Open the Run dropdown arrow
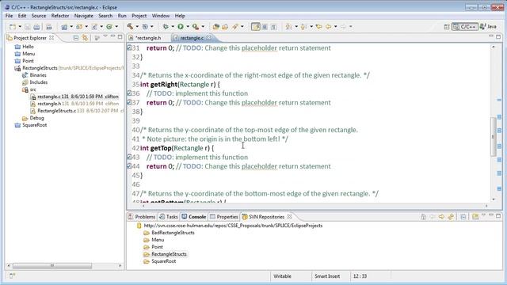The image size is (507, 285). point(188,27)
